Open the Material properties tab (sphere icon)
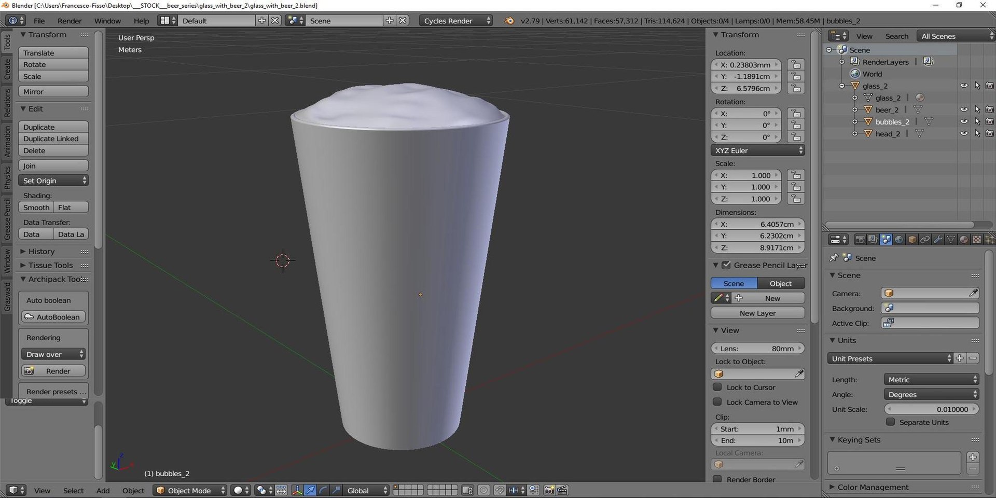This screenshot has width=996, height=498. click(x=964, y=240)
